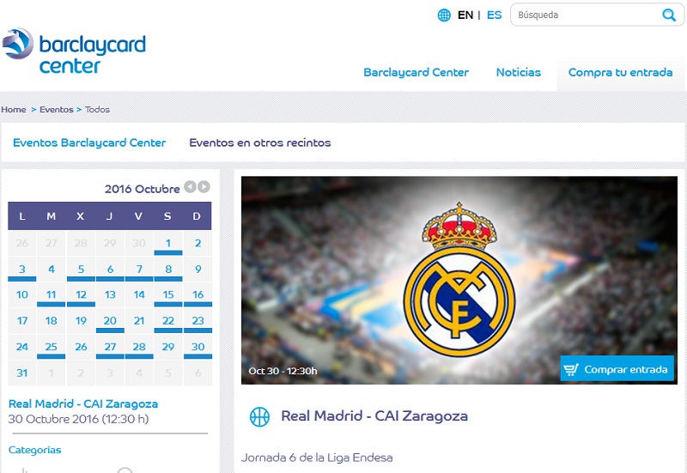The width and height of the screenshot is (687, 473).
Task: Go to next calendar month arrow
Action: pos(204,187)
